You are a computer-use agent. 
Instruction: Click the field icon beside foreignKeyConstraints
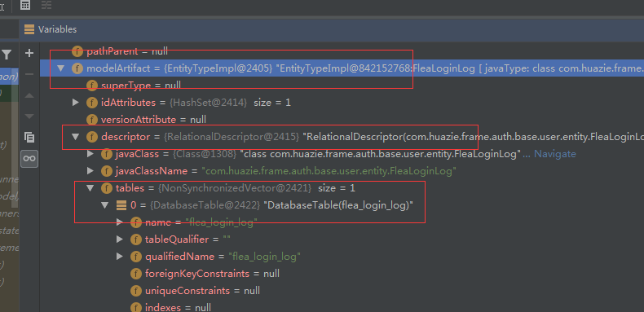coord(136,274)
